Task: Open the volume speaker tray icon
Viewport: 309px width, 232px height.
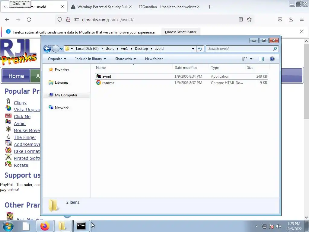Action: [x=279, y=226]
